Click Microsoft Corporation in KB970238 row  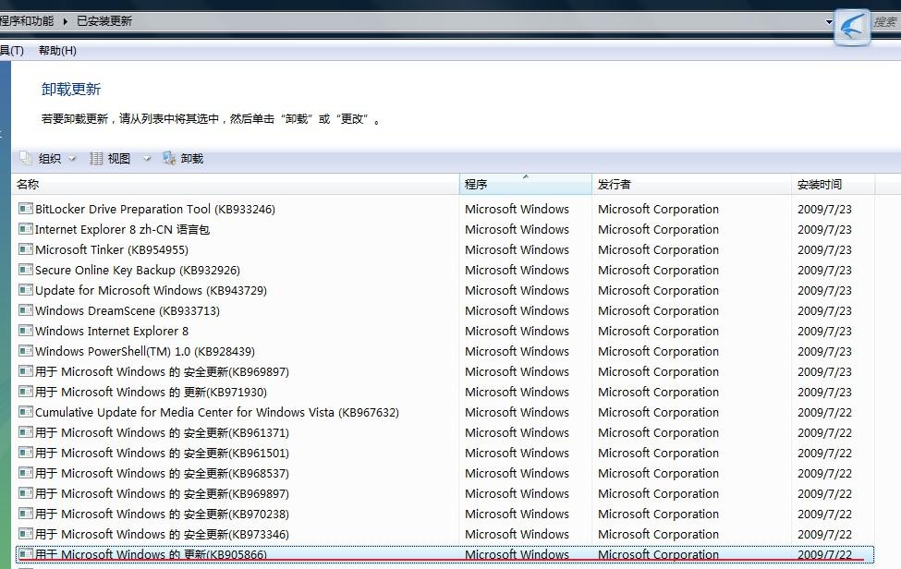point(658,514)
